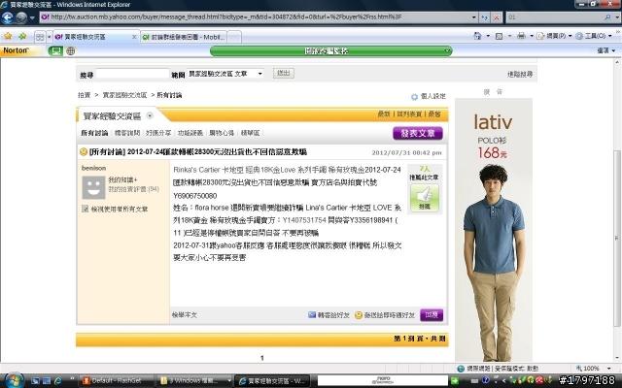Screen dimensions: 622x388
Task: View all articles via 檢視使用者所有文章
Action: point(115,209)
